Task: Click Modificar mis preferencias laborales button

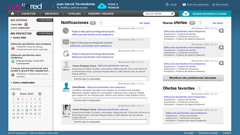Action: tap(193, 78)
